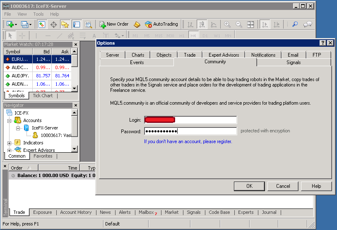Click the Login input field
Image resolution: width=337 pixels, height=230 pixels.
190,120
